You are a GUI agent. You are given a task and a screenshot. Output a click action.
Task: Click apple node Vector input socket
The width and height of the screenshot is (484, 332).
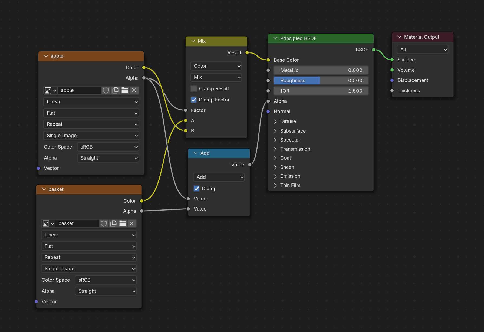[x=38, y=168]
